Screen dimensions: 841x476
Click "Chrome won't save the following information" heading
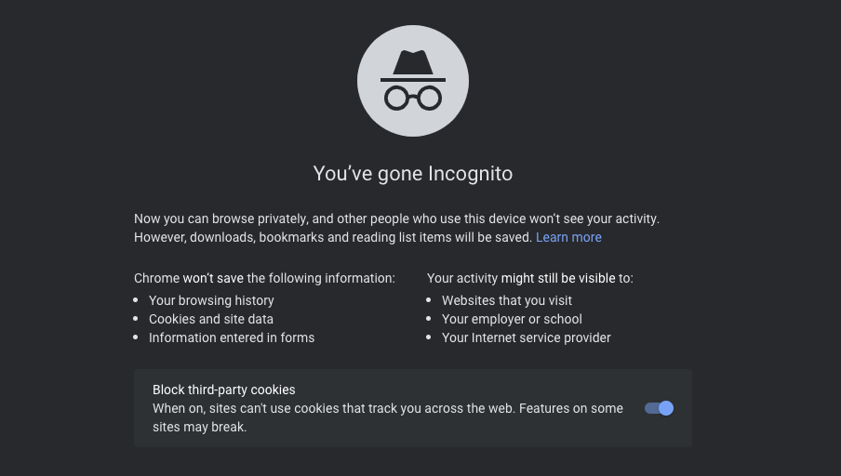click(x=264, y=278)
